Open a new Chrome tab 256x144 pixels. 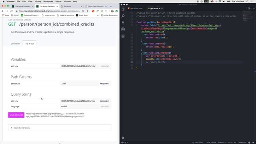tap(111, 6)
